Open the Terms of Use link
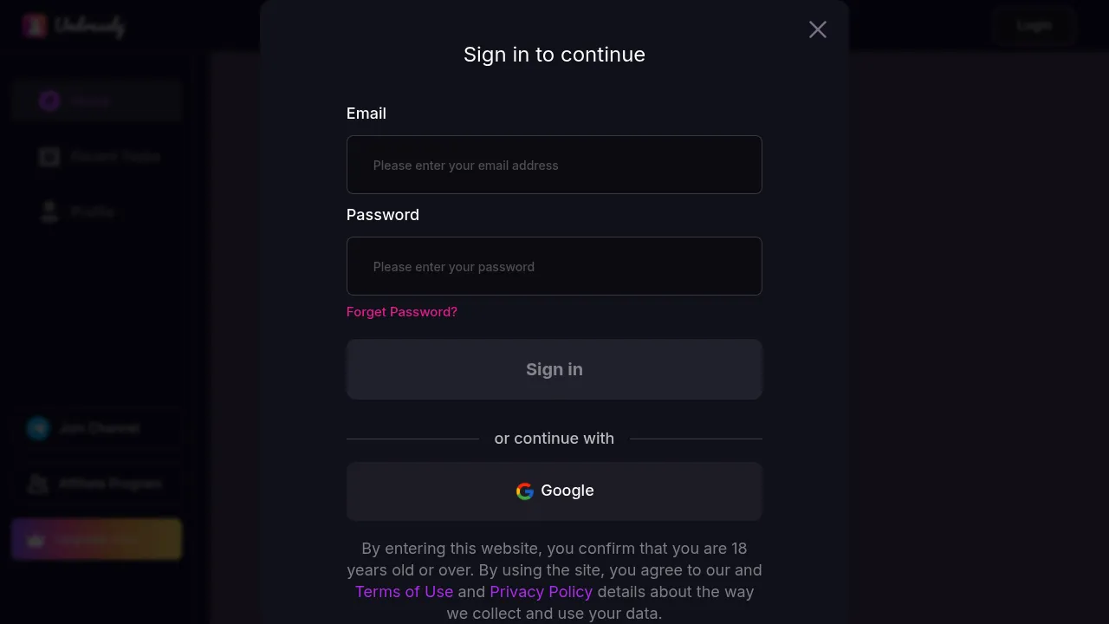1109x624 pixels. coord(404,592)
